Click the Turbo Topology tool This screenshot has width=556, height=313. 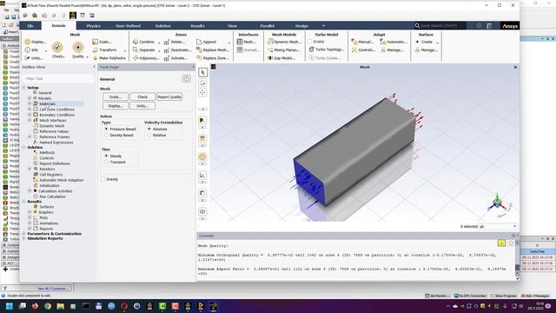pos(327,50)
